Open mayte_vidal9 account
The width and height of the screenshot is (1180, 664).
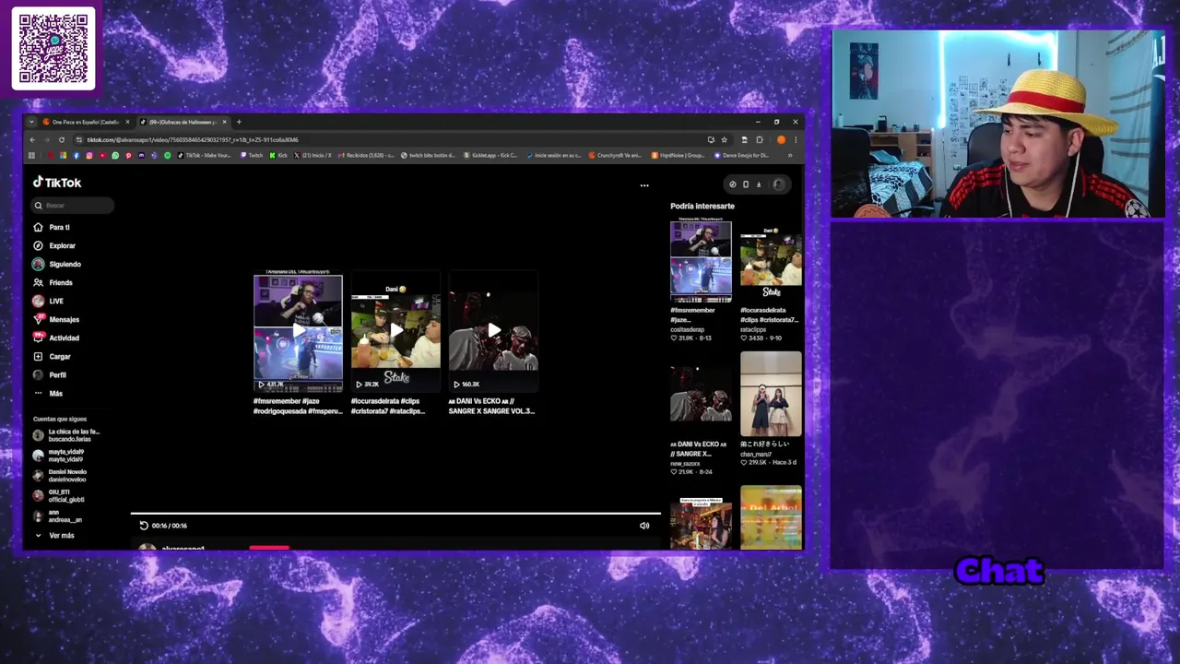coord(59,456)
